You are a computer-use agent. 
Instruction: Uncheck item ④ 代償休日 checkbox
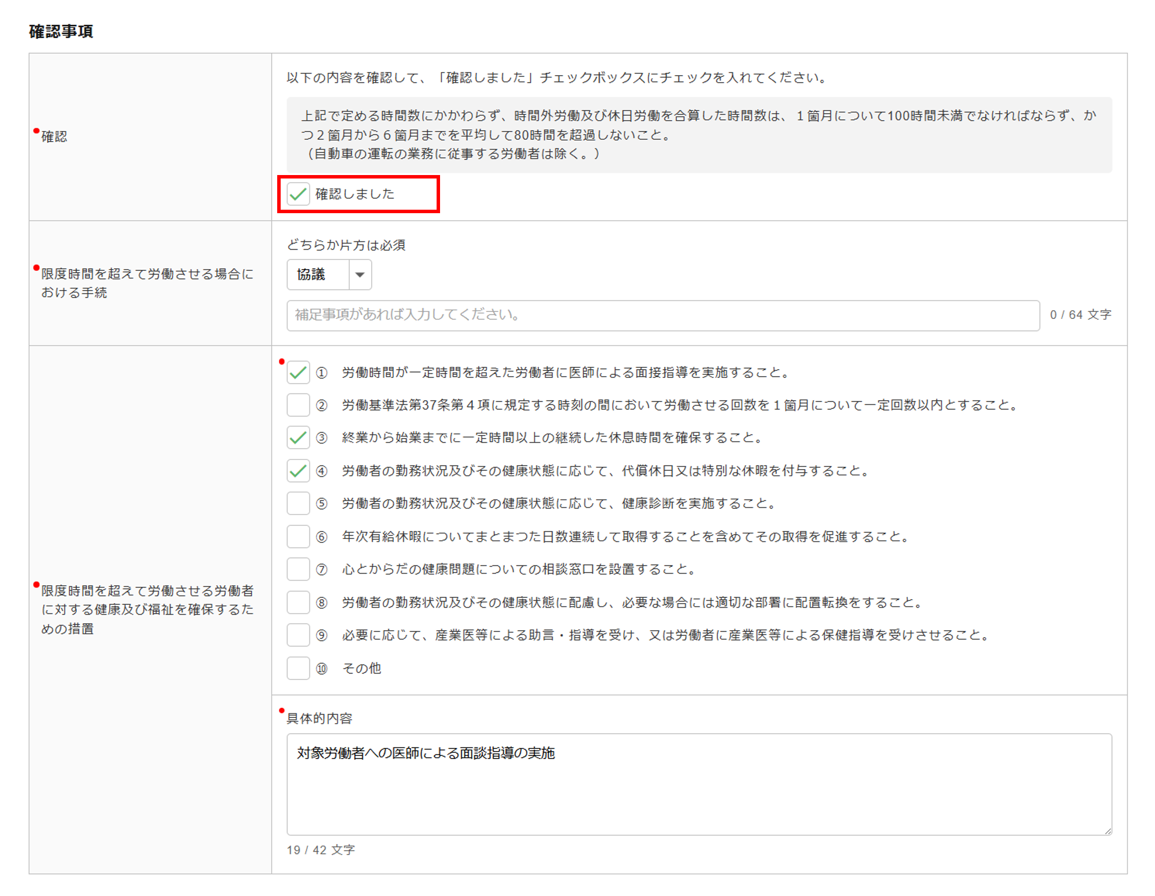[298, 471]
